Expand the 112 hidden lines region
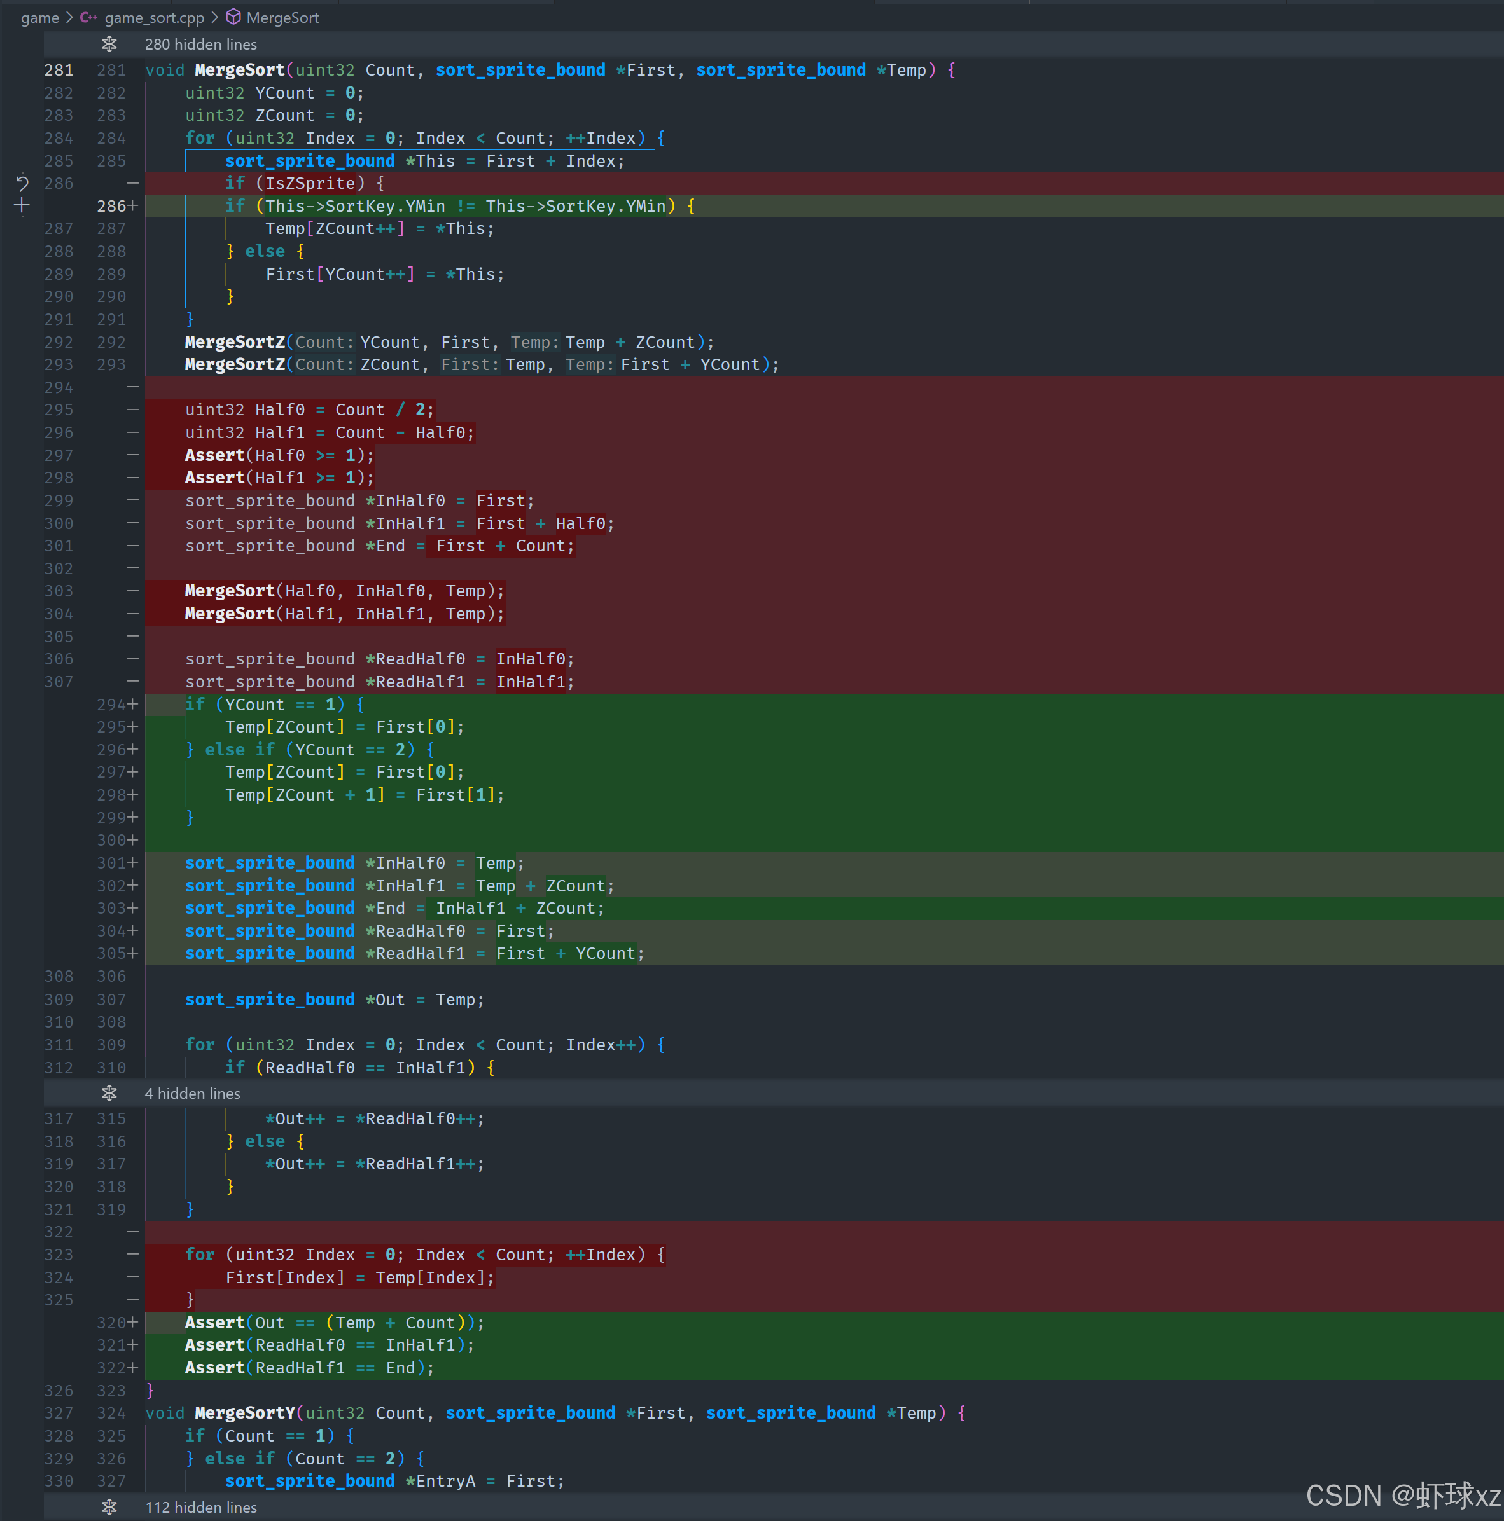1504x1521 pixels. click(201, 1507)
